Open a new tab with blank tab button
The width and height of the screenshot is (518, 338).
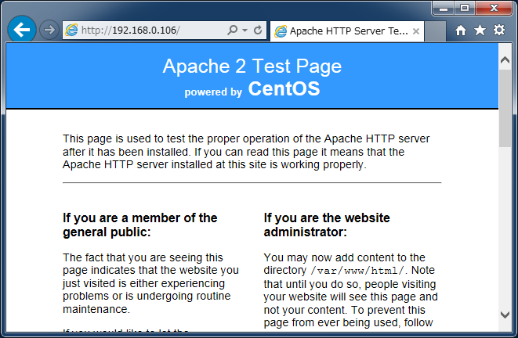click(x=435, y=31)
